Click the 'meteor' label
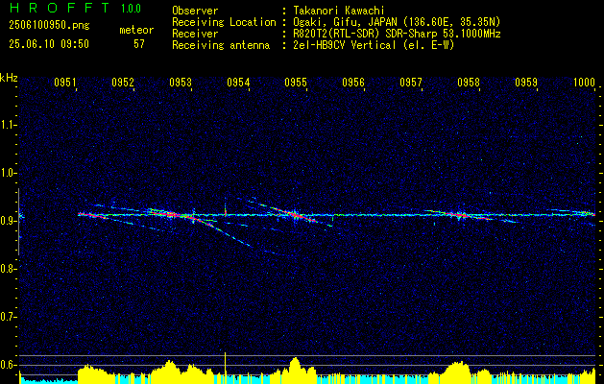 pos(136,30)
